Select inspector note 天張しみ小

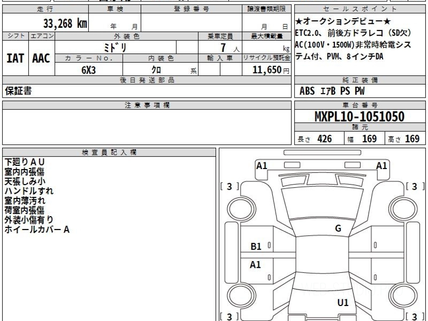pyautogui.click(x=25, y=182)
